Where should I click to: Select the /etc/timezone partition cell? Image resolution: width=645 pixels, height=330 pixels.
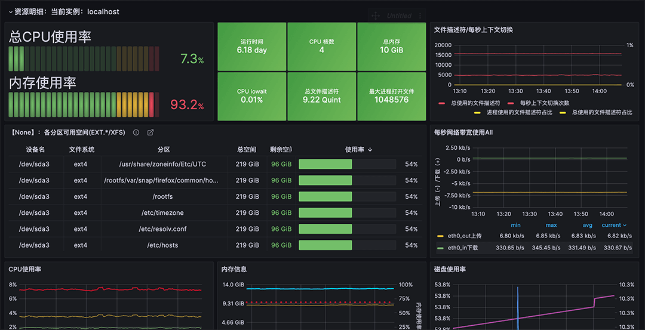coord(162,213)
